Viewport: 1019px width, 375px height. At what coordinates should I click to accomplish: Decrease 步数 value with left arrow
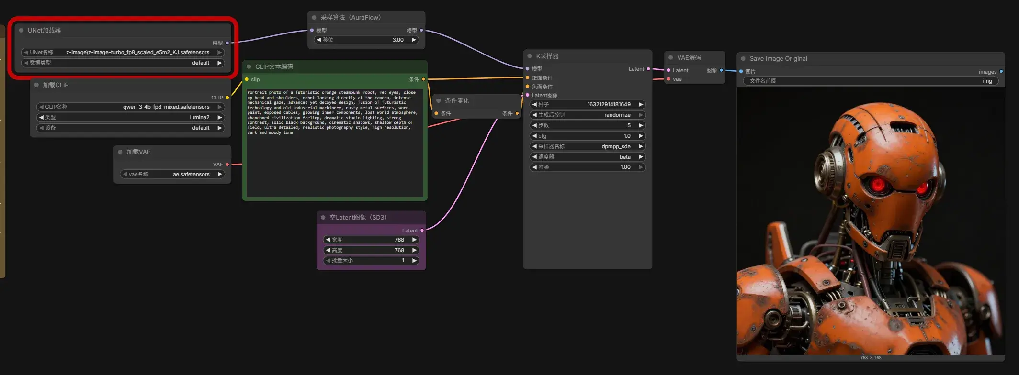point(534,125)
